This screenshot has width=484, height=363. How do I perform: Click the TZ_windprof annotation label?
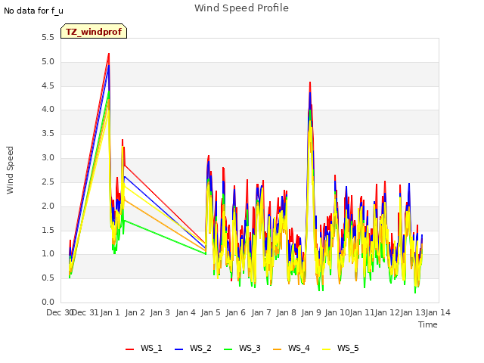(94, 31)
